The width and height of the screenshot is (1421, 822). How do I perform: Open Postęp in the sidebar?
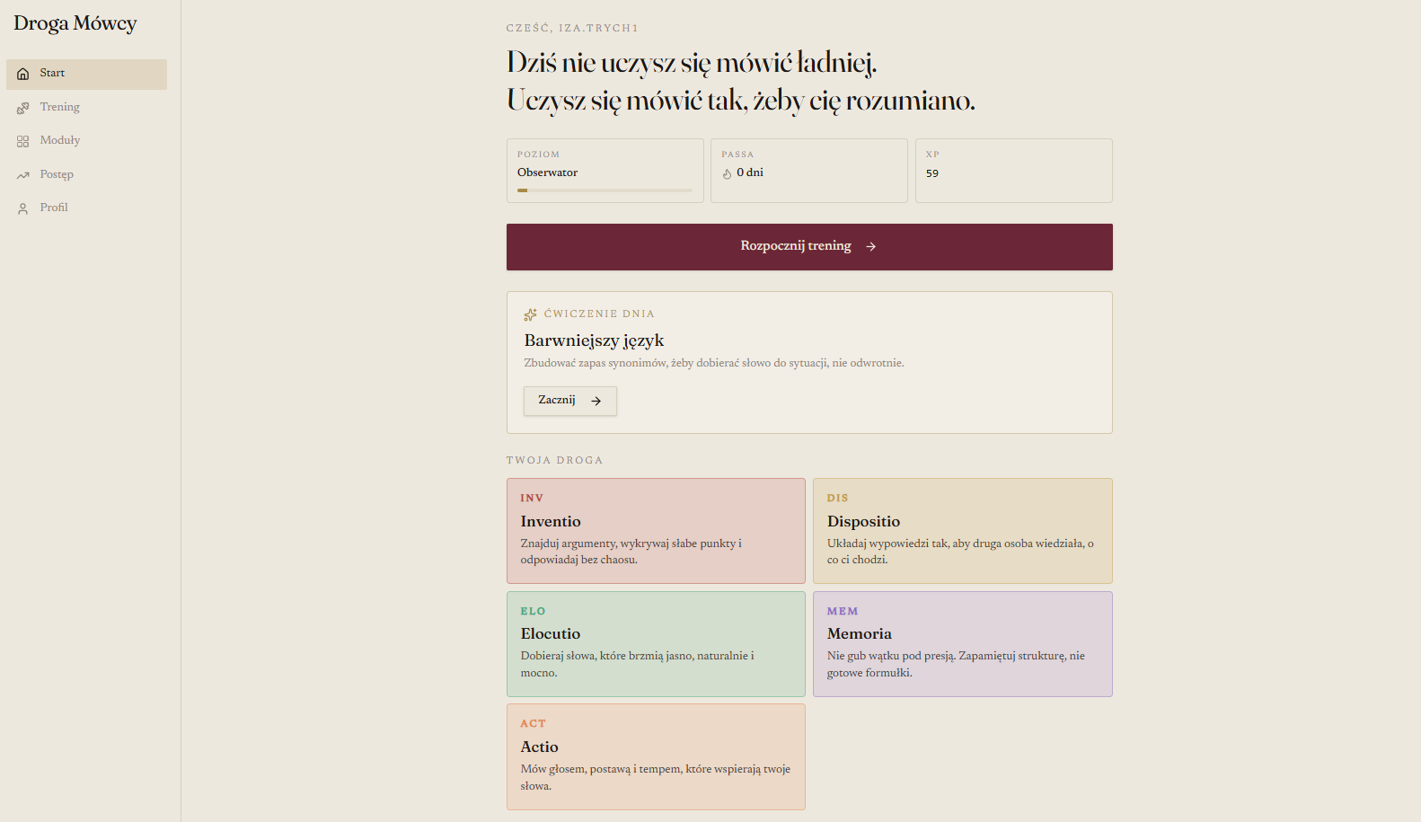click(86, 175)
